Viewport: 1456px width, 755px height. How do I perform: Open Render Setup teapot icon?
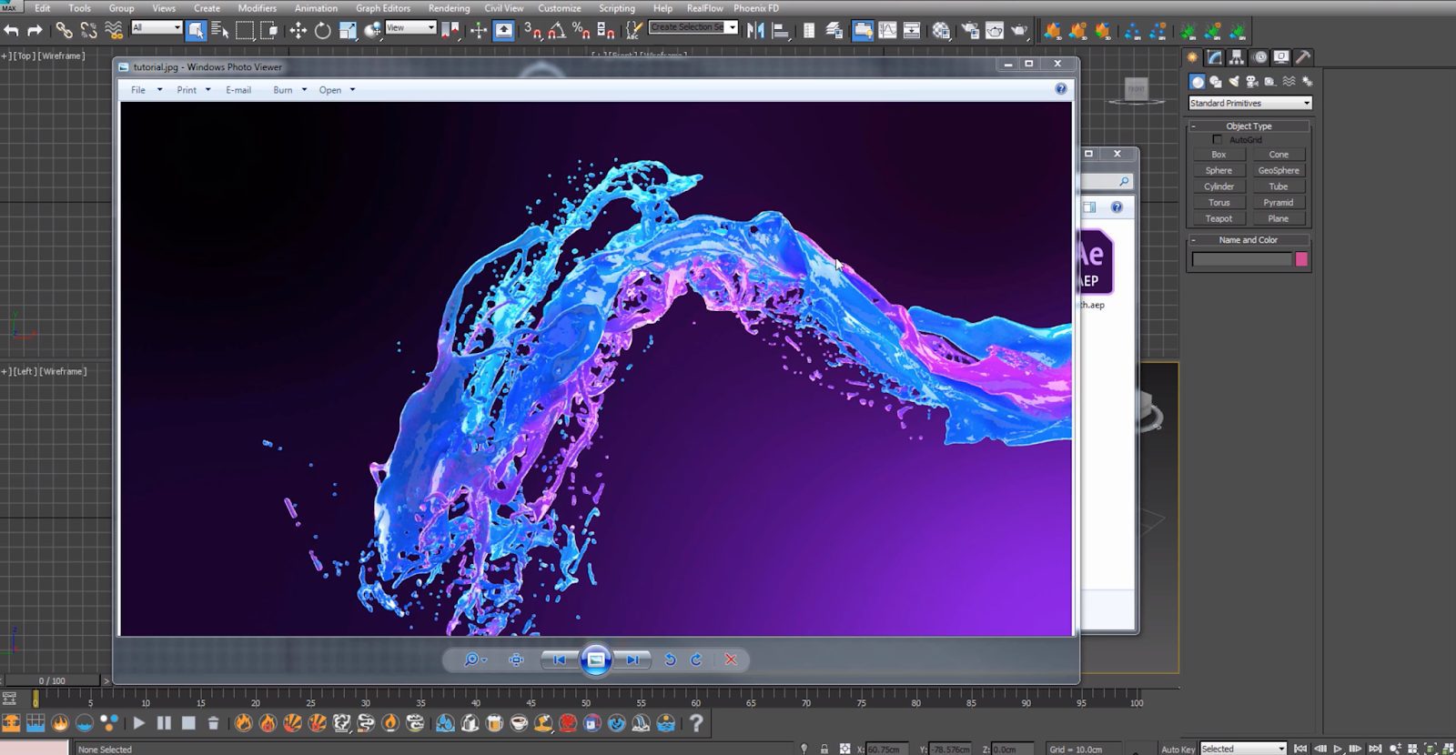pyautogui.click(x=970, y=31)
